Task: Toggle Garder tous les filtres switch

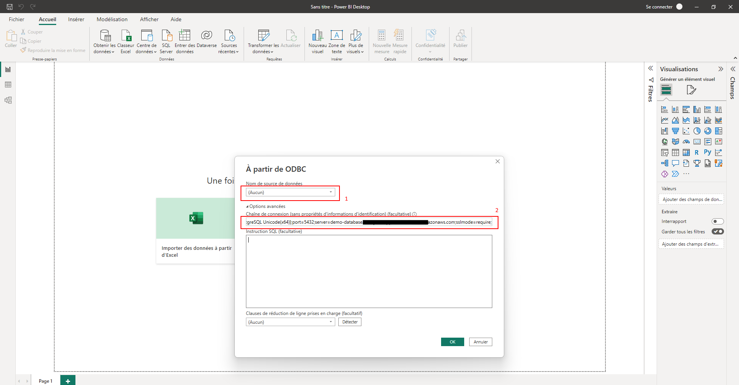Action: click(x=718, y=231)
